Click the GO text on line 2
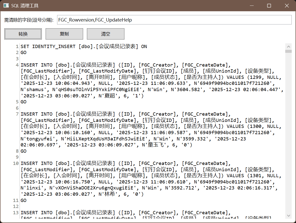 click(24, 53)
